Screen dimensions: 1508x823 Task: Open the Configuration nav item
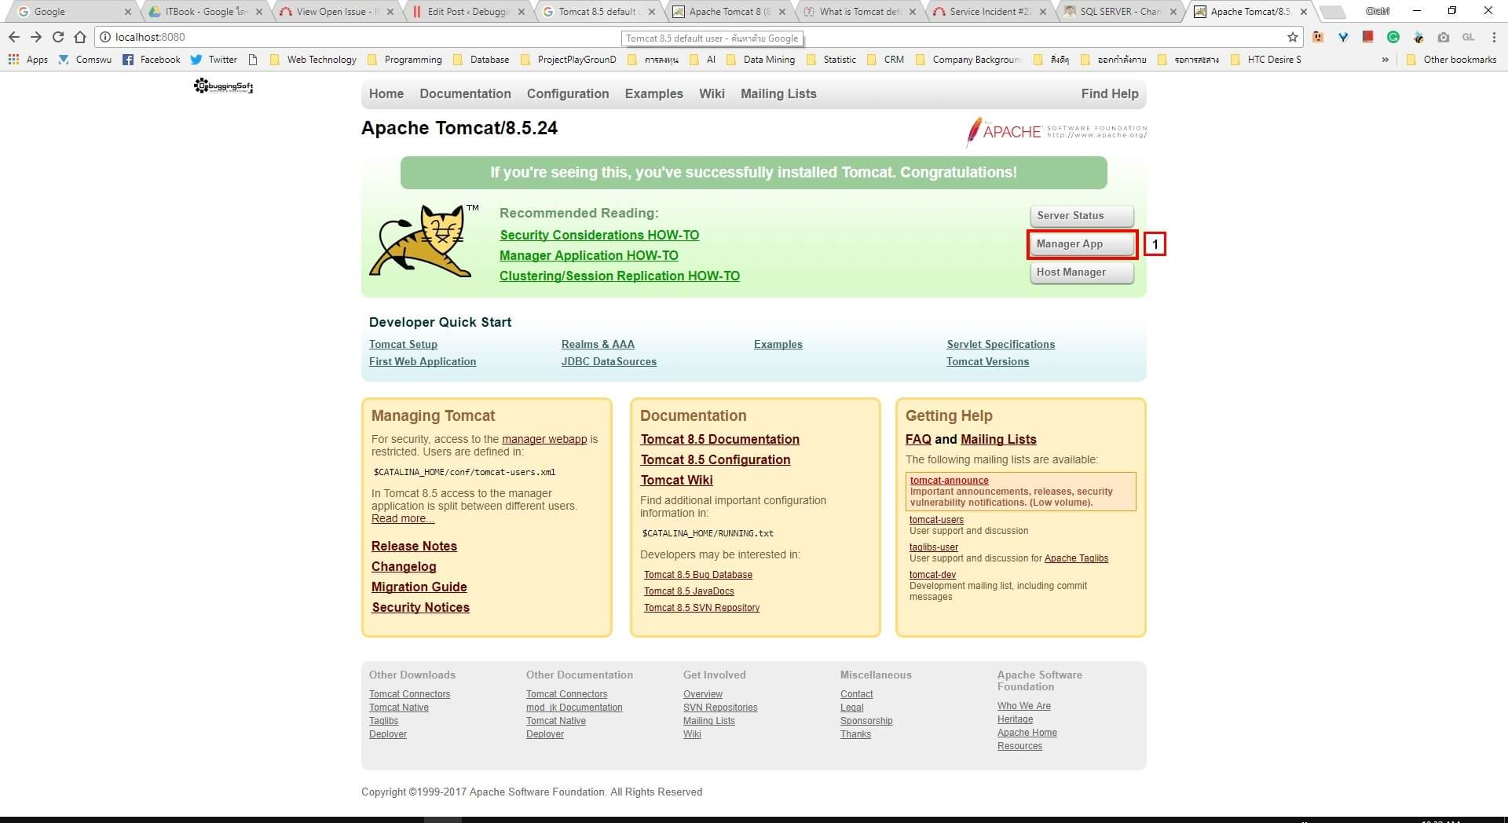pos(568,93)
